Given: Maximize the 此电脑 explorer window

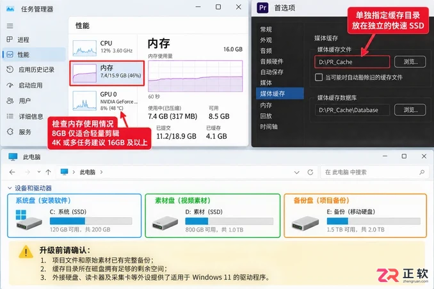Looking at the screenshot, I should click(x=404, y=156).
